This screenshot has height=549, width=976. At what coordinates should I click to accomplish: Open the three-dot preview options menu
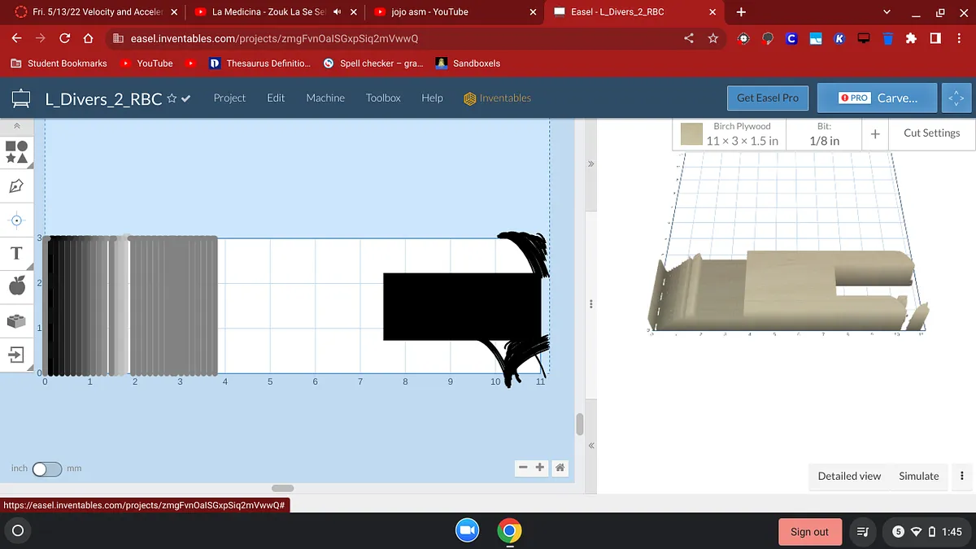coord(962,477)
